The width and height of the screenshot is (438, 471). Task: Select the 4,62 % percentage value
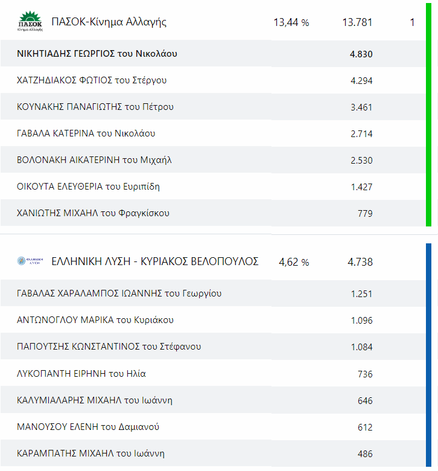coord(294,262)
